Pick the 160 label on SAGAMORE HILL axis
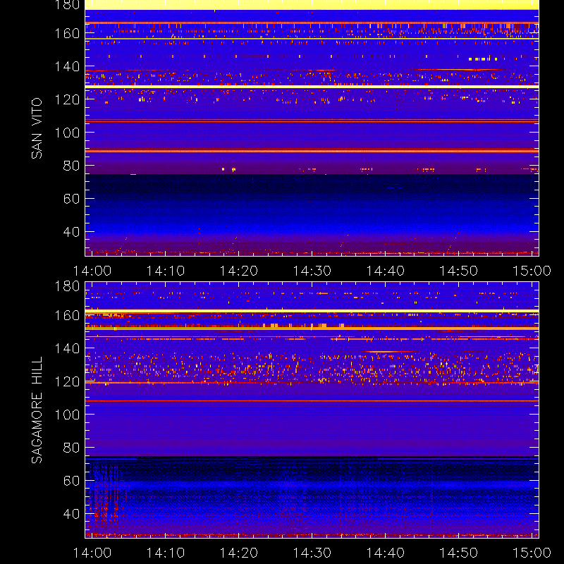 (67, 315)
